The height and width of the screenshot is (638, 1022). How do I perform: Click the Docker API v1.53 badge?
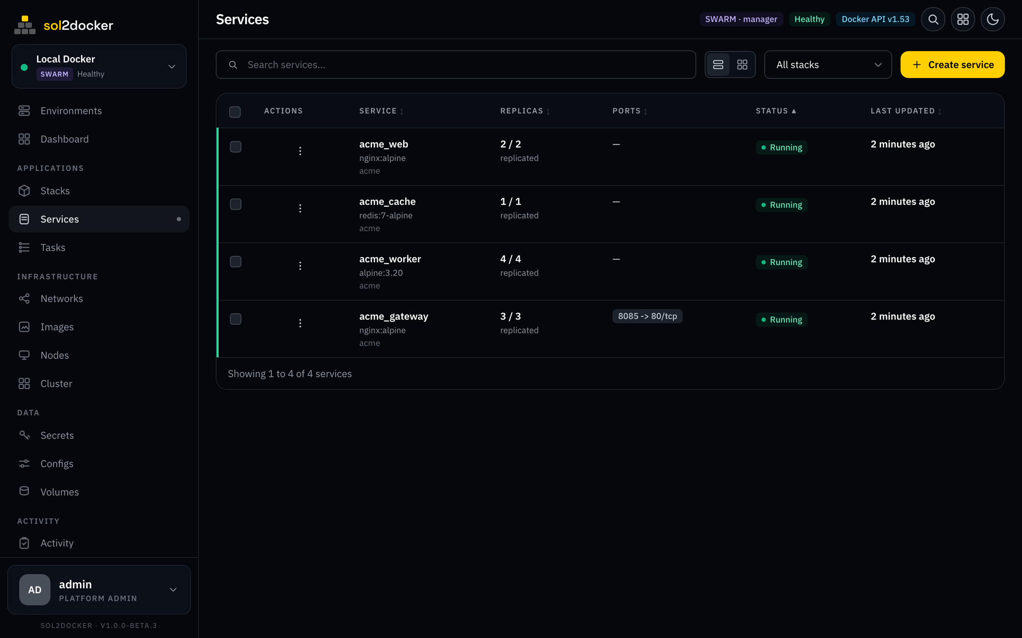(x=875, y=19)
